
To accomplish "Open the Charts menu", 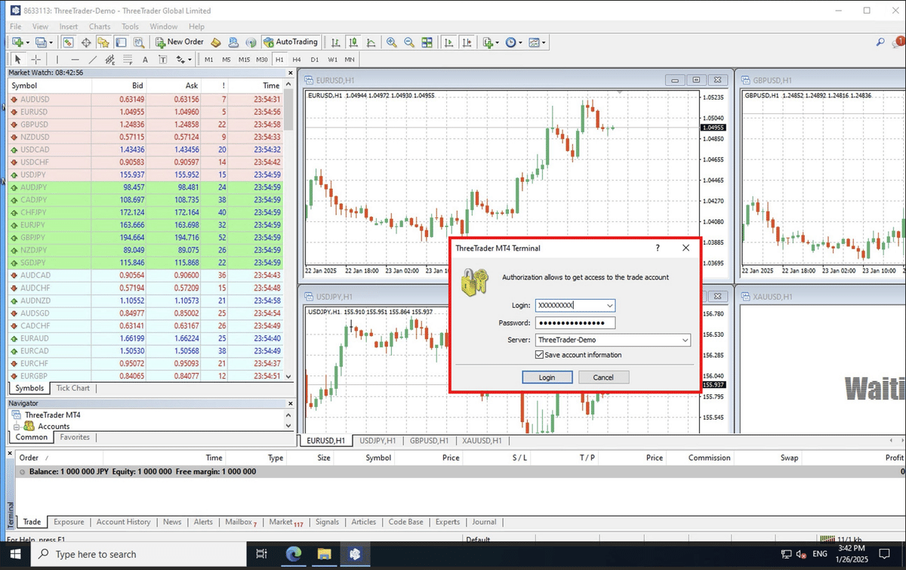I will (x=100, y=26).
